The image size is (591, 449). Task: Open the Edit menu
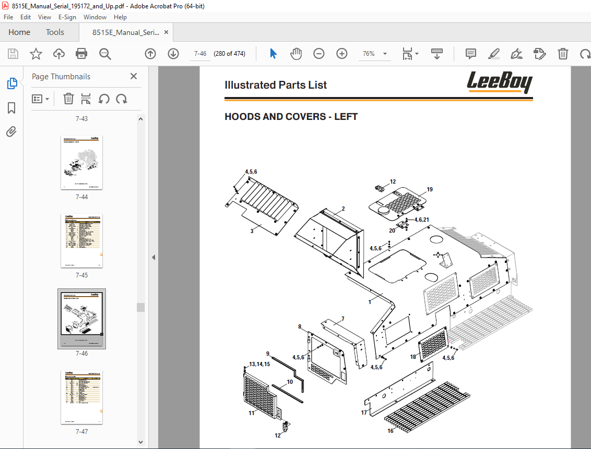point(26,17)
